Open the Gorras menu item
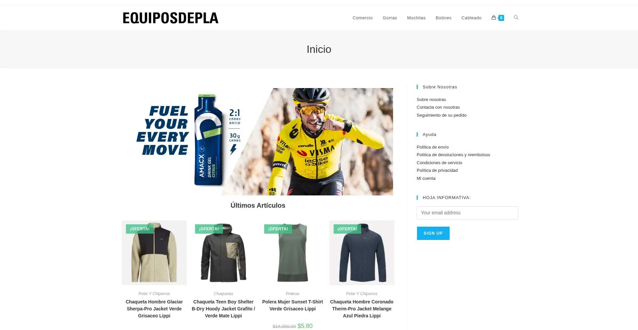Viewport: 638px width, 330px height. click(x=390, y=18)
